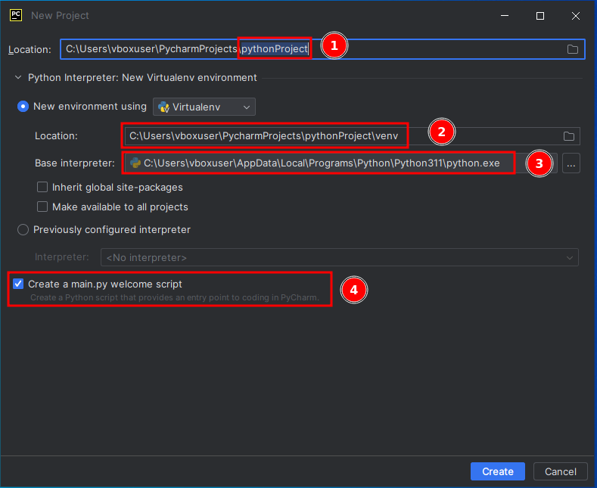
Task: Check Make available to all projects
Action: click(42, 207)
